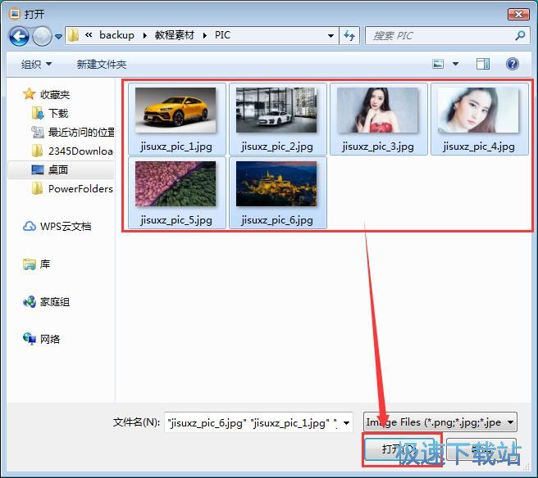Open the view options dropdown arrow
538x478 pixels.
[455, 64]
